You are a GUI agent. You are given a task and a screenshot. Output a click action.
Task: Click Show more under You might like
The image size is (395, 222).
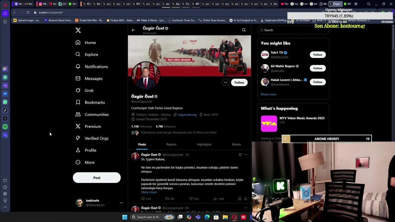point(268,94)
